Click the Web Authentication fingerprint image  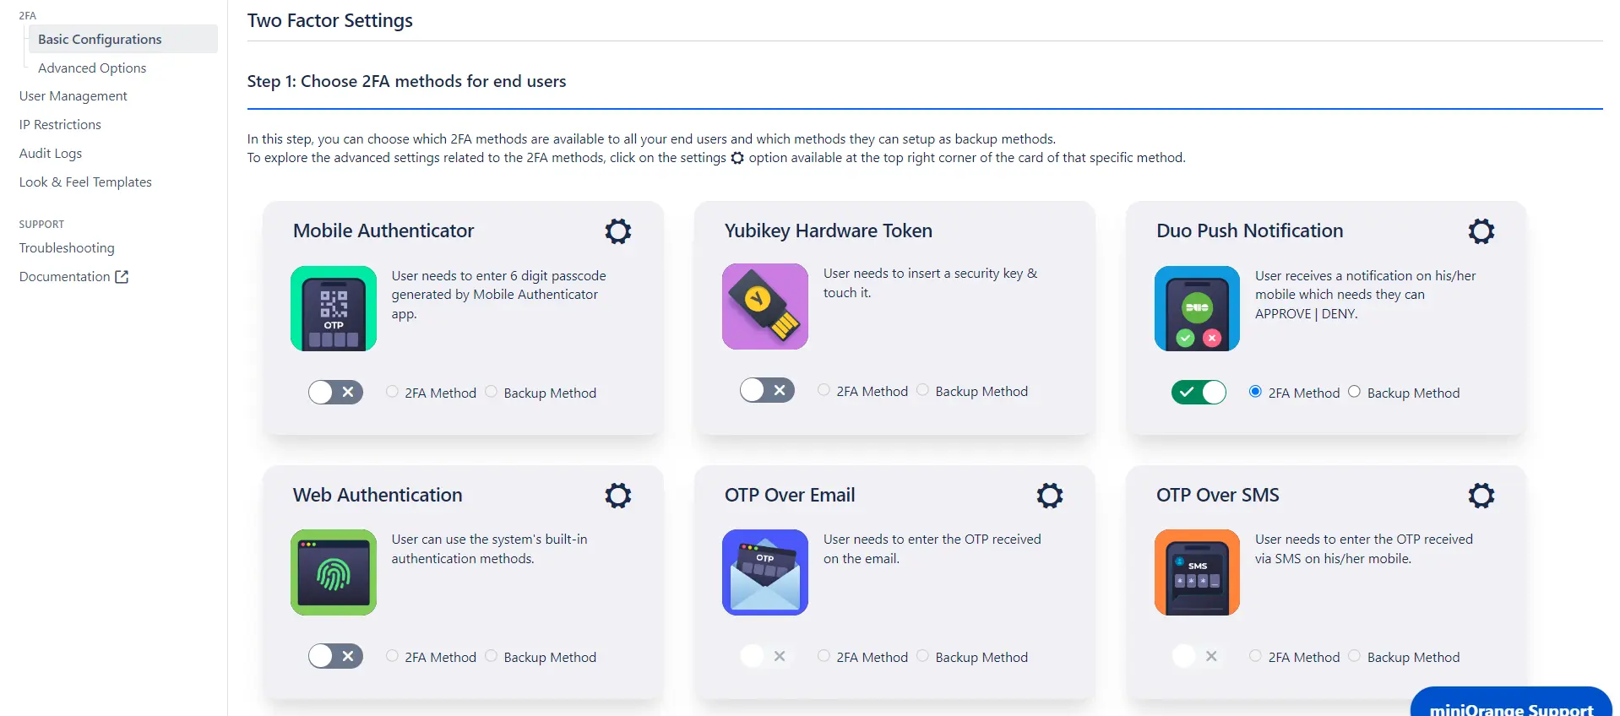click(x=334, y=572)
